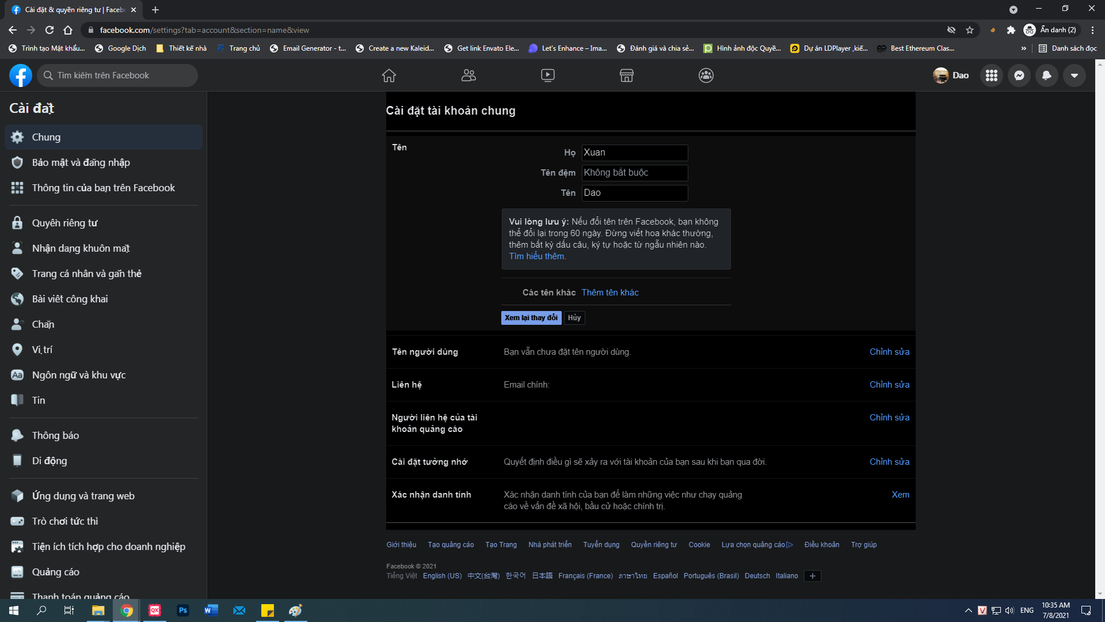Edit username via 'Chỉnh sửa' link
1105x622 pixels.
(x=889, y=352)
